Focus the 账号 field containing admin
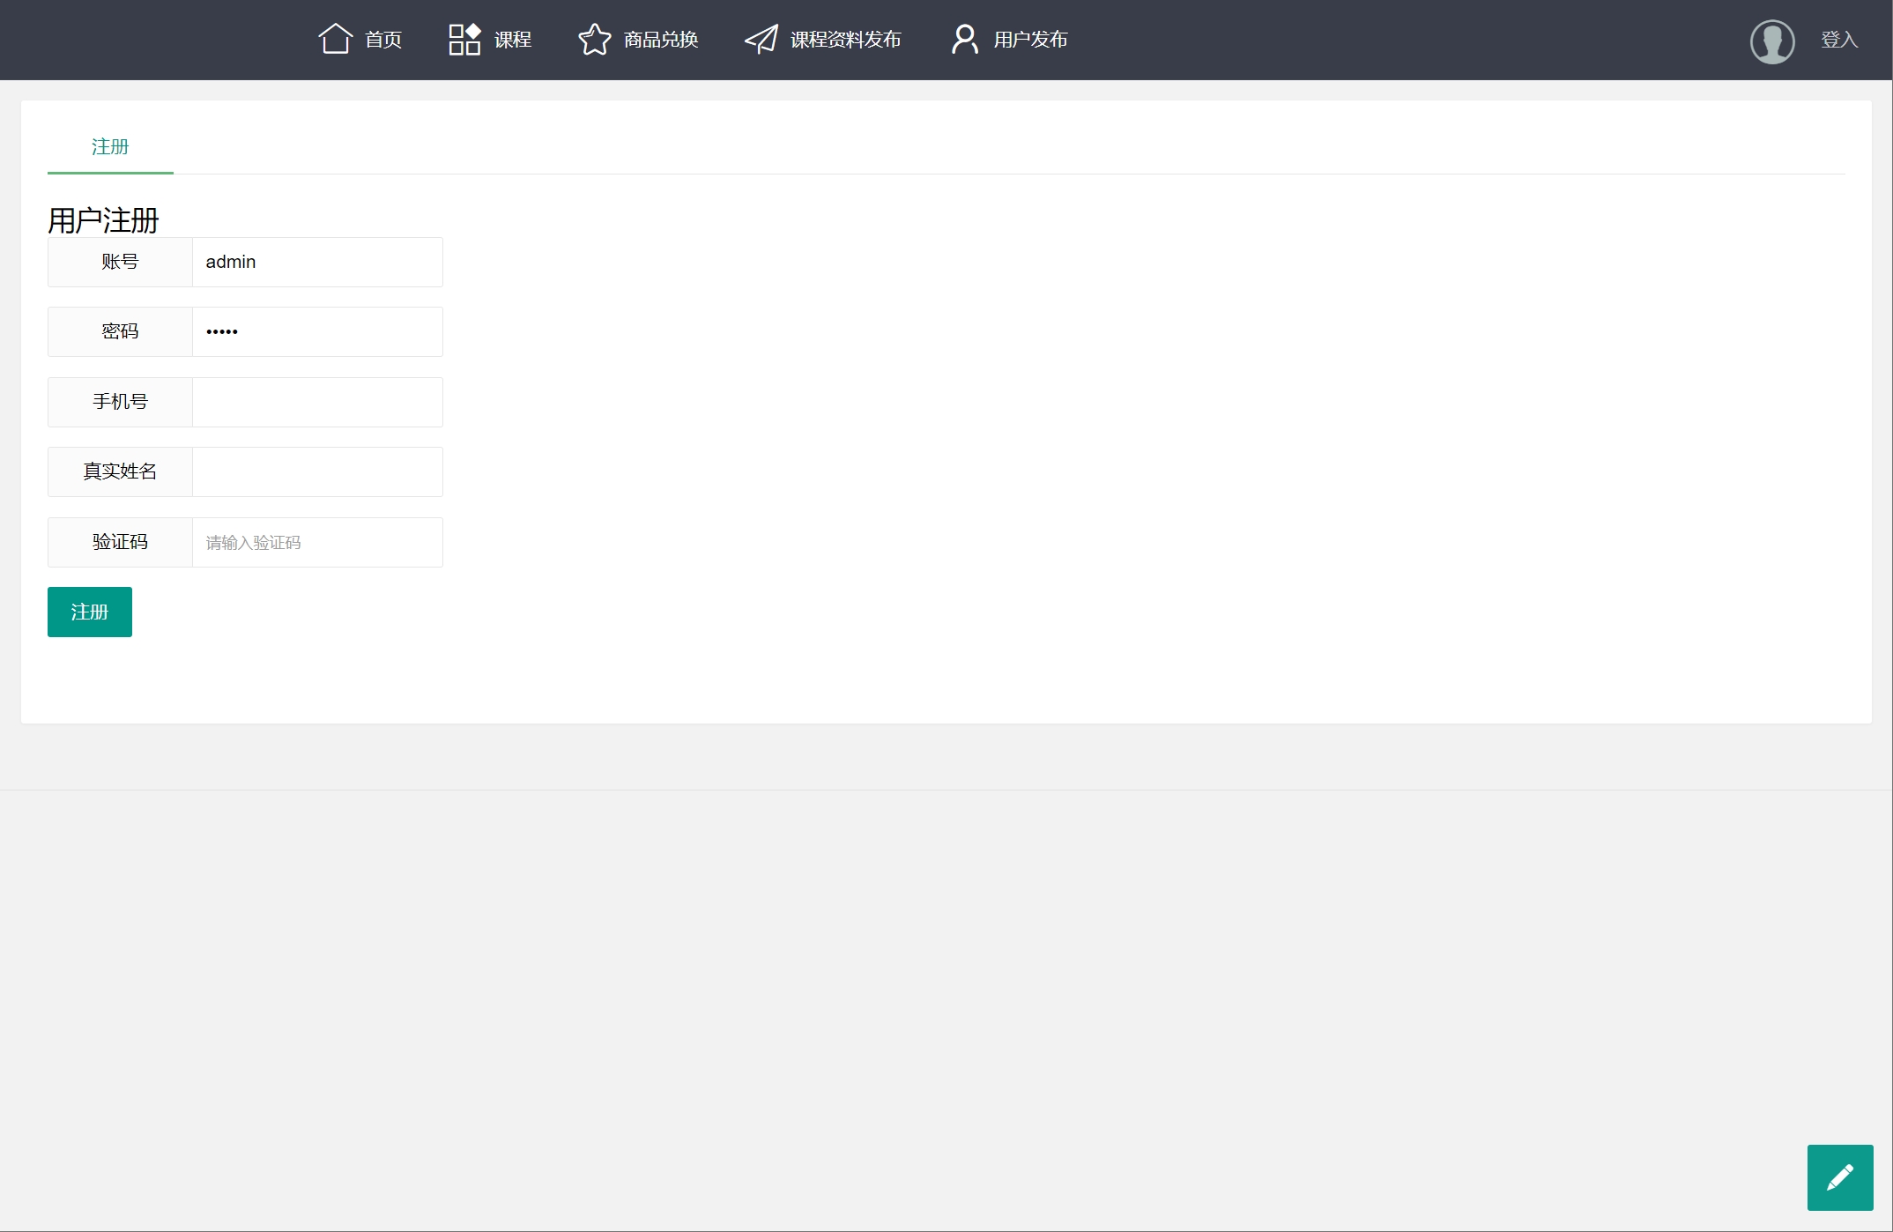The height and width of the screenshot is (1232, 1893). click(x=317, y=263)
